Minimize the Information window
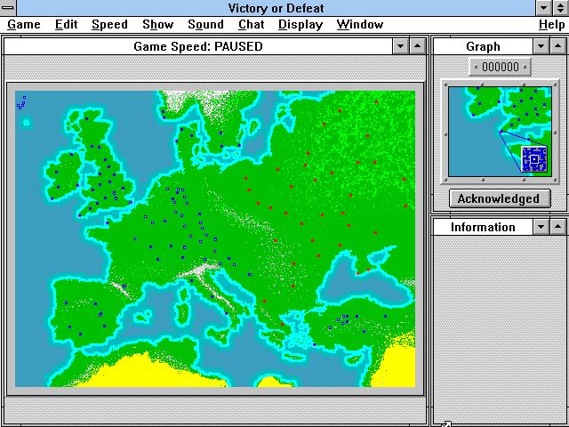569x427 pixels. [541, 227]
